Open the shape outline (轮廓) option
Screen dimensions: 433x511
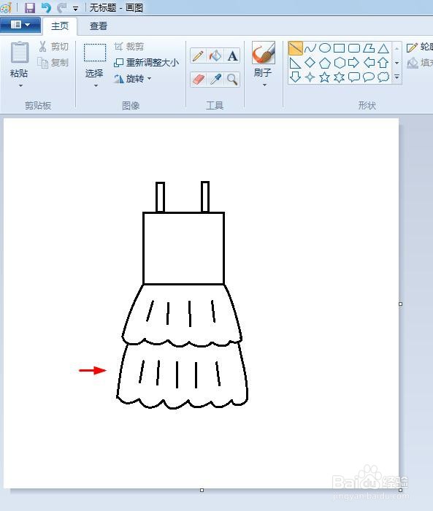click(420, 47)
